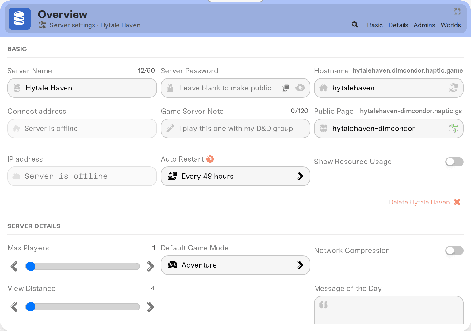Screen dimensions: 471x331
Task: Click the hostname refresh arrows icon
Action: coord(453,88)
